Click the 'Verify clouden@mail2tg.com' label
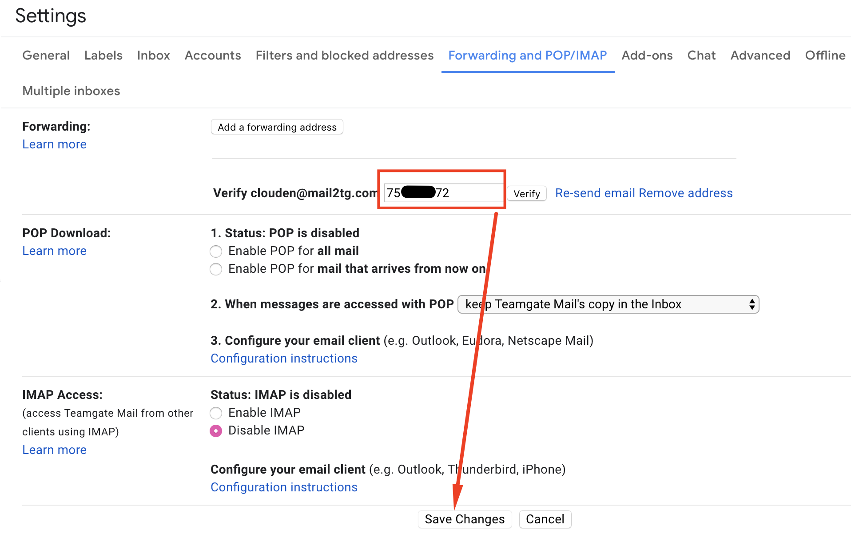This screenshot has height=550, width=851. coord(296,193)
